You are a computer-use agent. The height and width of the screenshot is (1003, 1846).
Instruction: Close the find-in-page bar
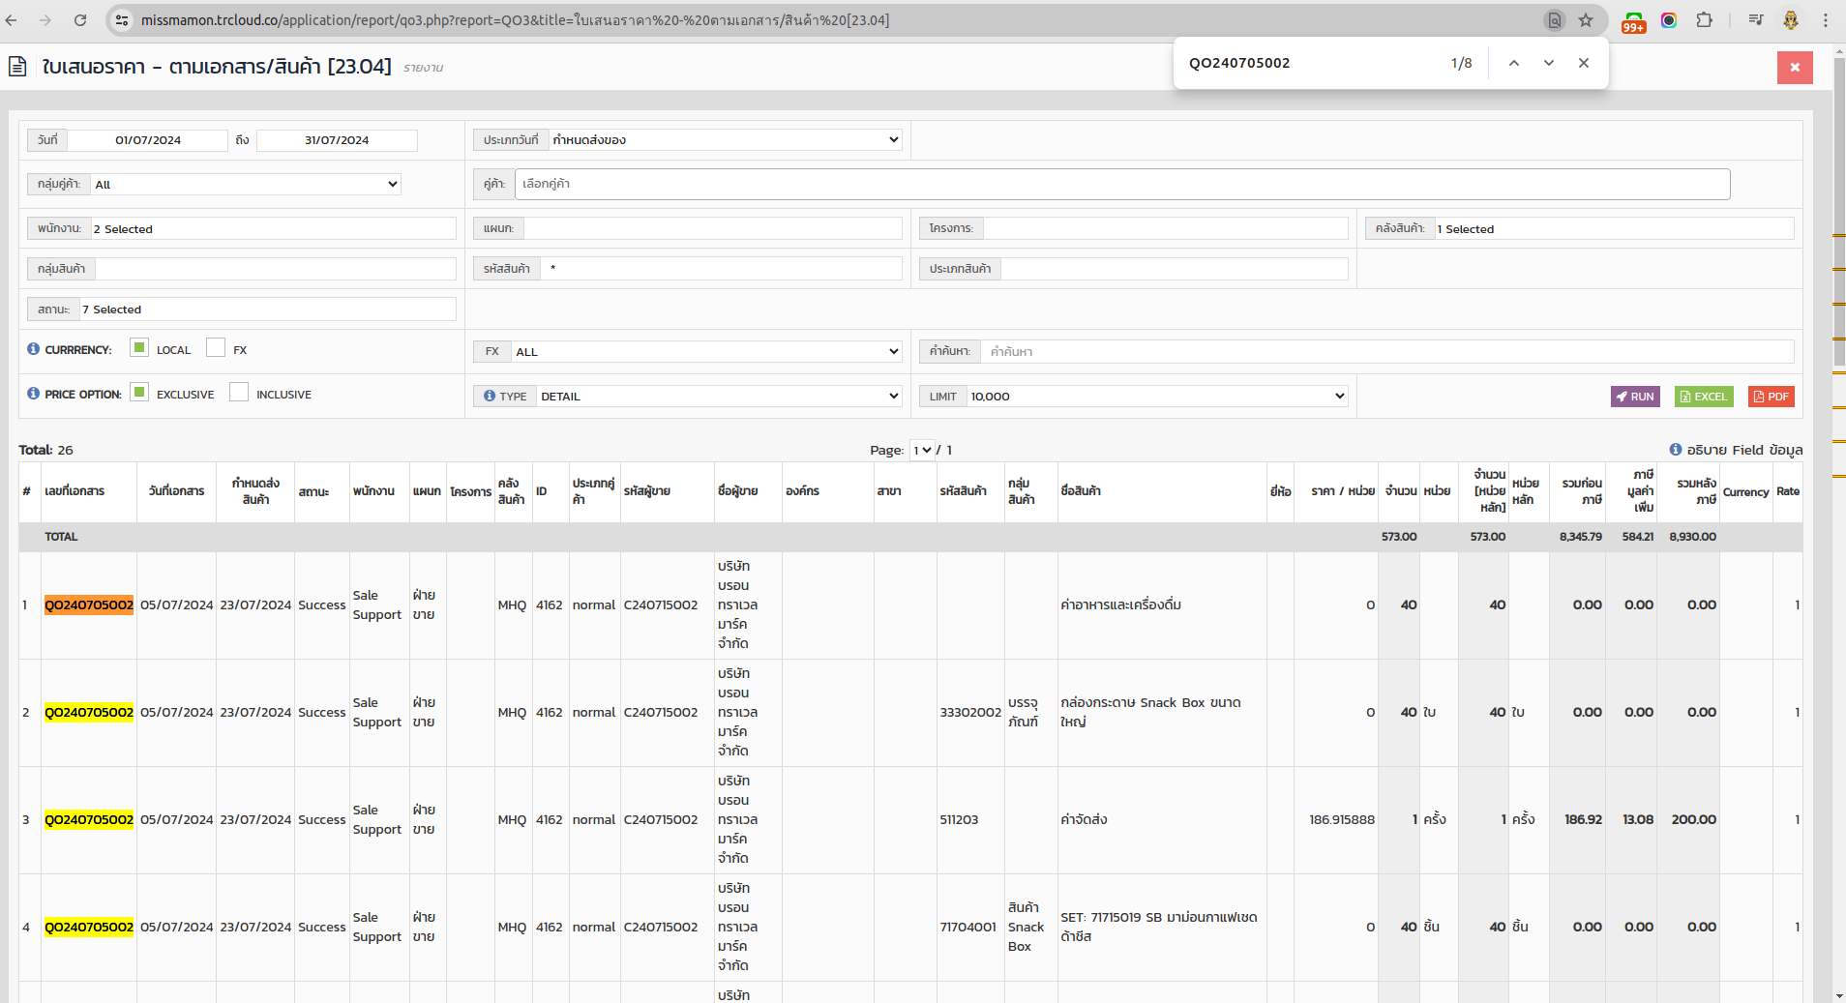point(1584,63)
